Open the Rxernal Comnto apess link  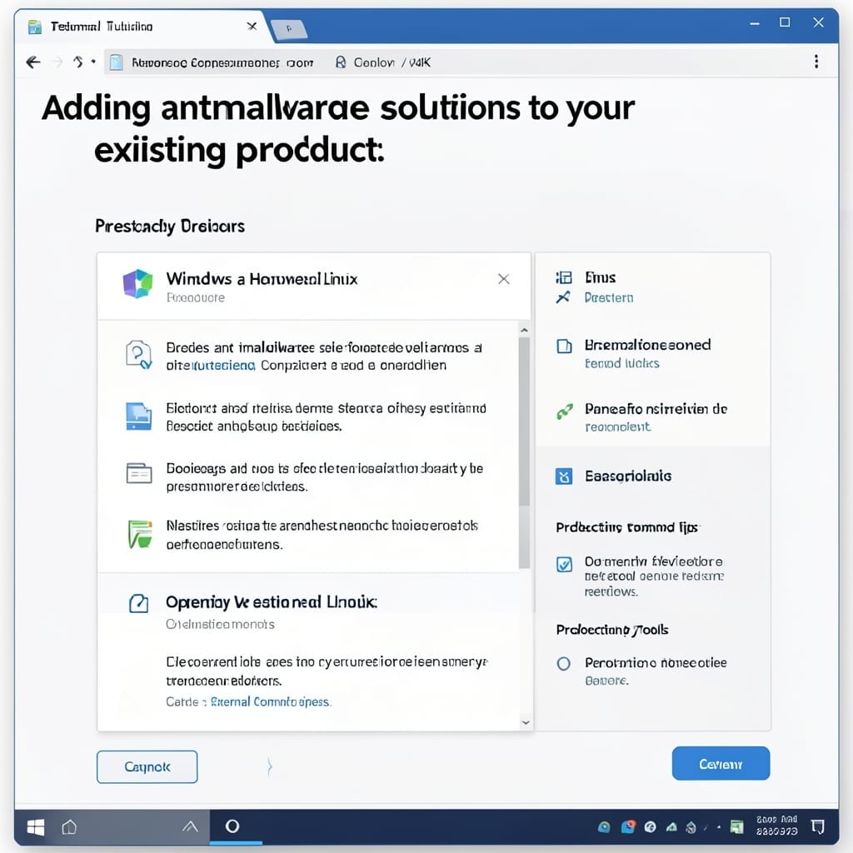(271, 701)
